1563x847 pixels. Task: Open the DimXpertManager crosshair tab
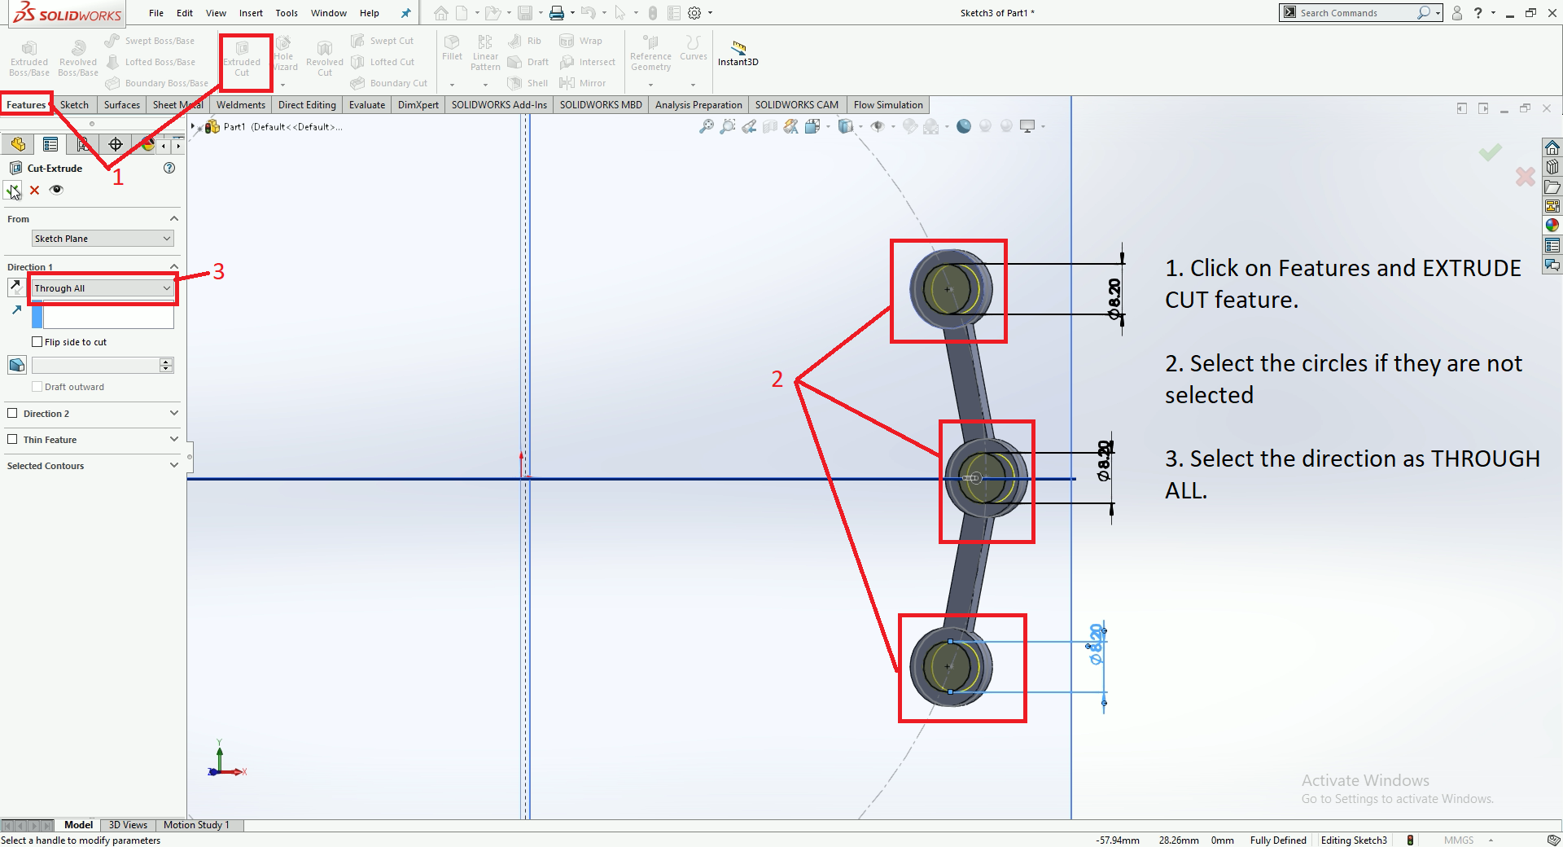click(x=116, y=145)
